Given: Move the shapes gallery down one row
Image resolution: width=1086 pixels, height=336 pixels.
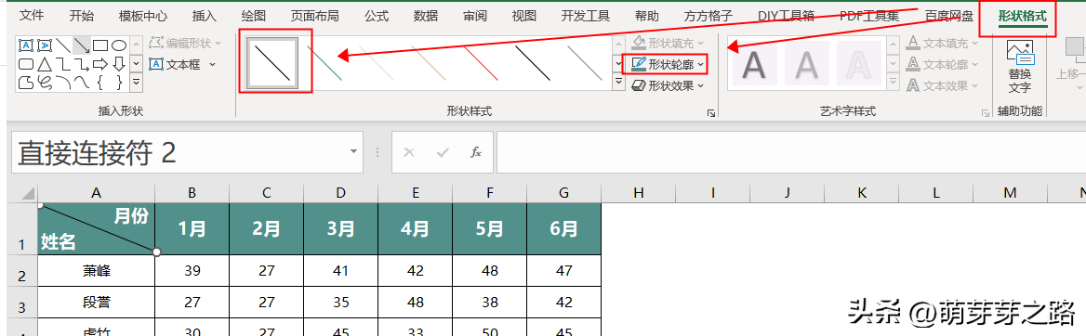Looking at the screenshot, I should pos(137,64).
